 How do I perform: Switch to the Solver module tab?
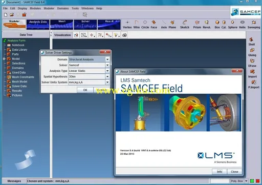point(85,25)
